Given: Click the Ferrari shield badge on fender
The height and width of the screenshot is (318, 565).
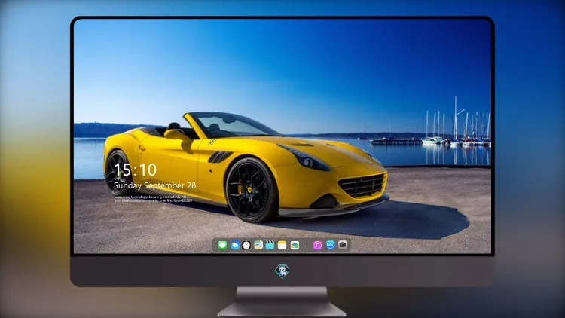Looking at the screenshot, I should [x=212, y=142].
